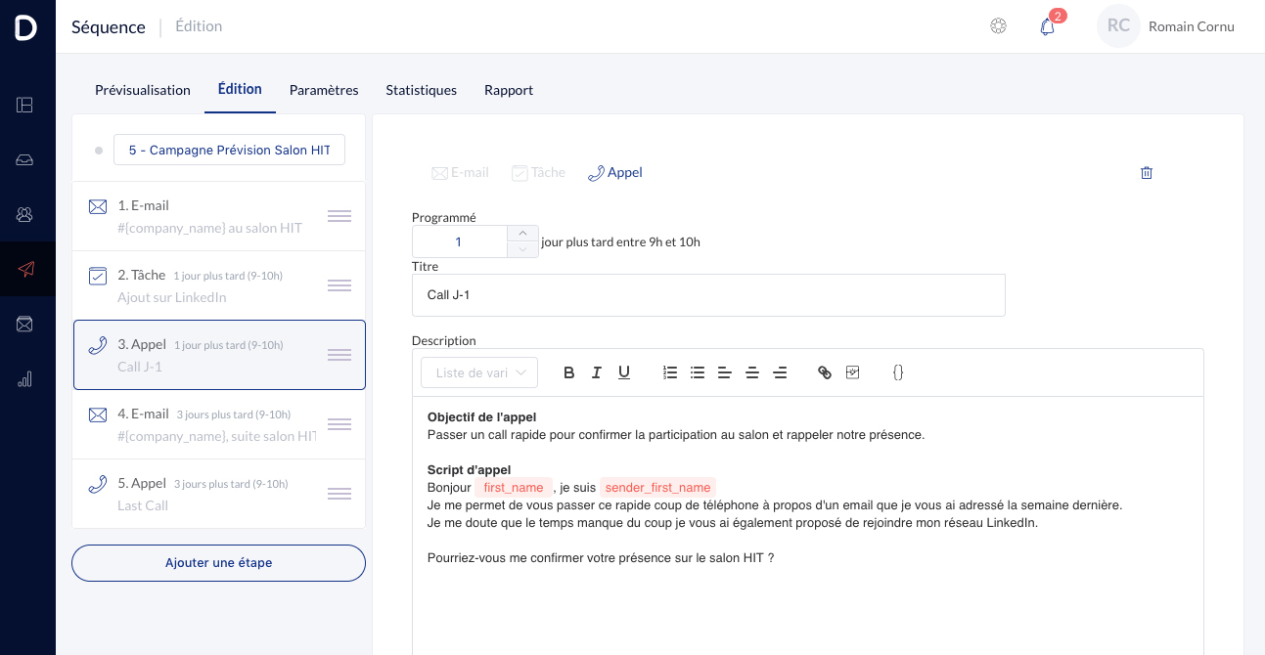Toggle italic formatting in the description editor
The width and height of the screenshot is (1265, 655).
pos(597,372)
